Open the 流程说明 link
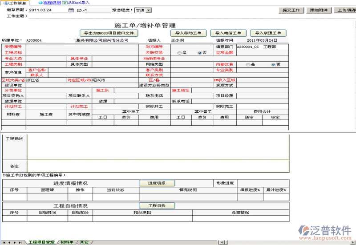356x245 pixels. (x=52, y=3)
